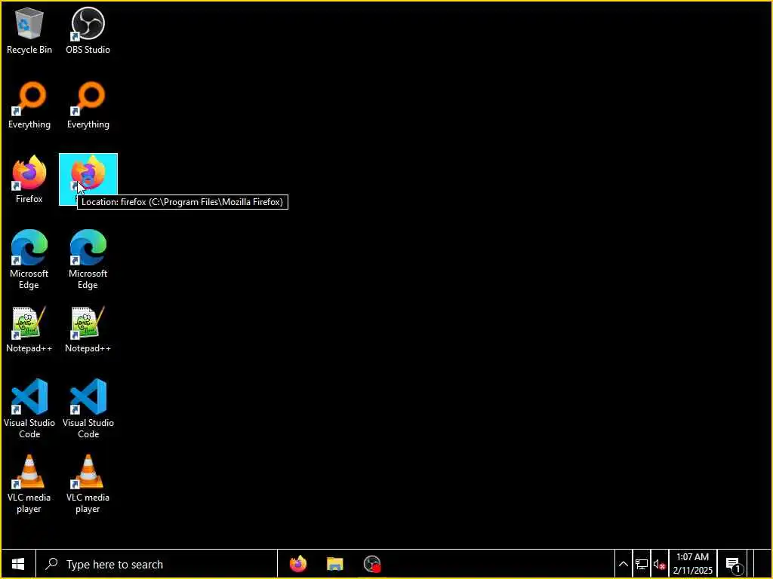Select the Everything shortcut directly below Recycle Bin
The image size is (773, 579).
pyautogui.click(x=29, y=106)
